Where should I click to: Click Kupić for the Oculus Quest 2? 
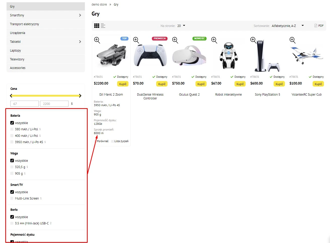point(201,84)
